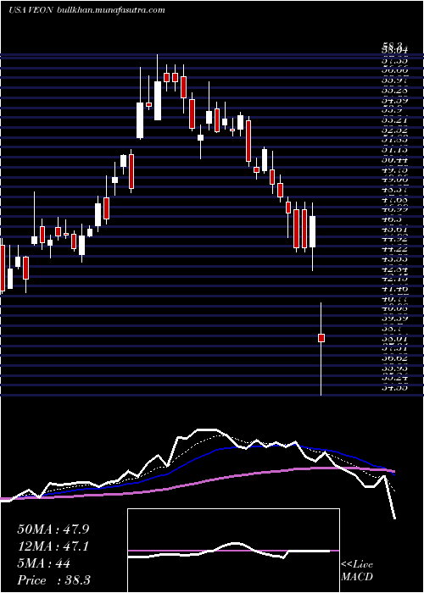Click the 38.01 price axis label
The image size is (424, 593).
[394, 339]
